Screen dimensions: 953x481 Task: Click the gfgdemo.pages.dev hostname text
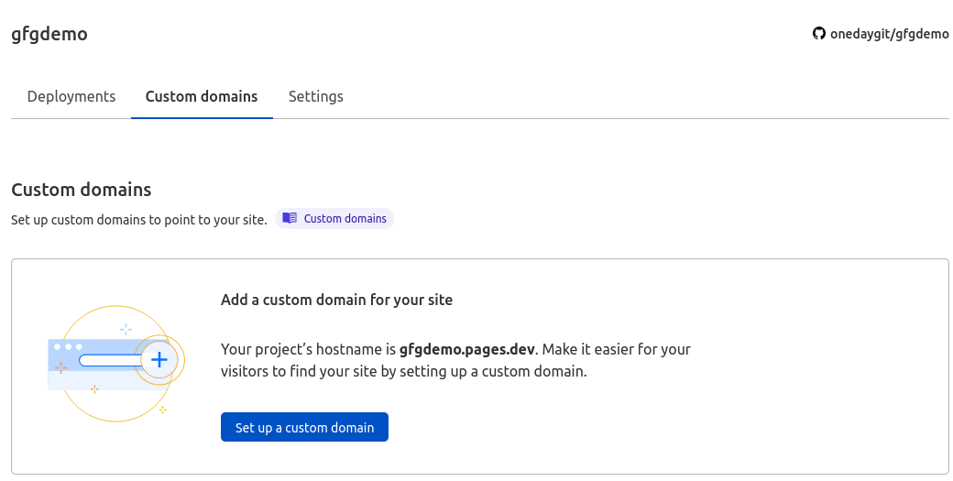coord(467,349)
